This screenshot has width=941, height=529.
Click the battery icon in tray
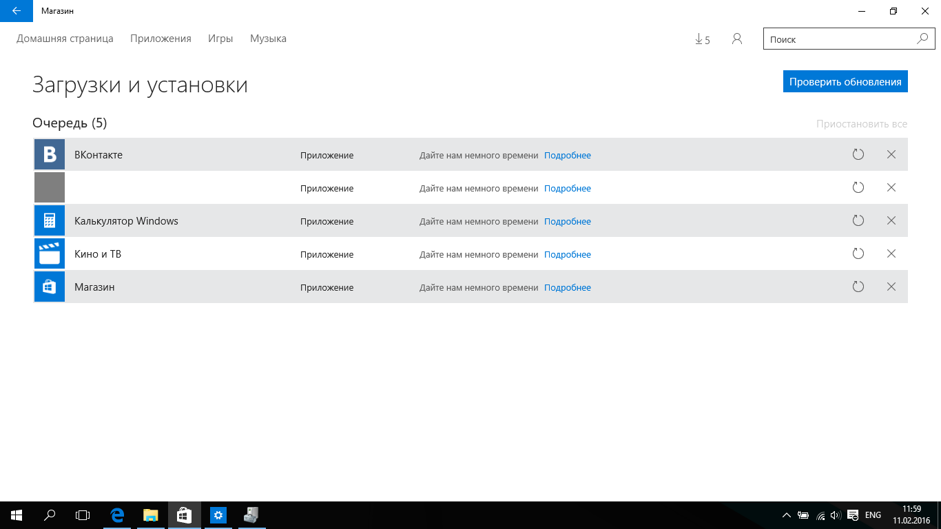pyautogui.click(x=803, y=515)
